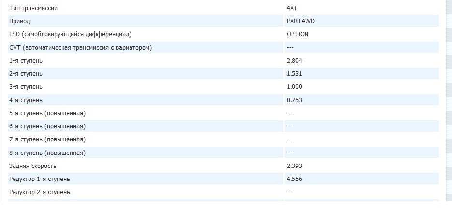Click the CVT автоматическая трансмиссия label
The width and height of the screenshot is (452, 222).
tap(80, 47)
